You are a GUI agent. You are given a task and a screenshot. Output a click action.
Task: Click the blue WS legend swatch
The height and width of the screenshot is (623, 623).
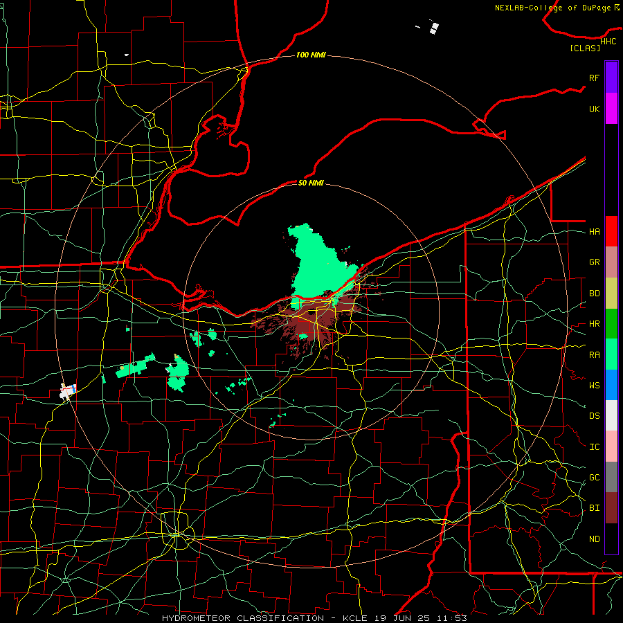[x=611, y=385]
